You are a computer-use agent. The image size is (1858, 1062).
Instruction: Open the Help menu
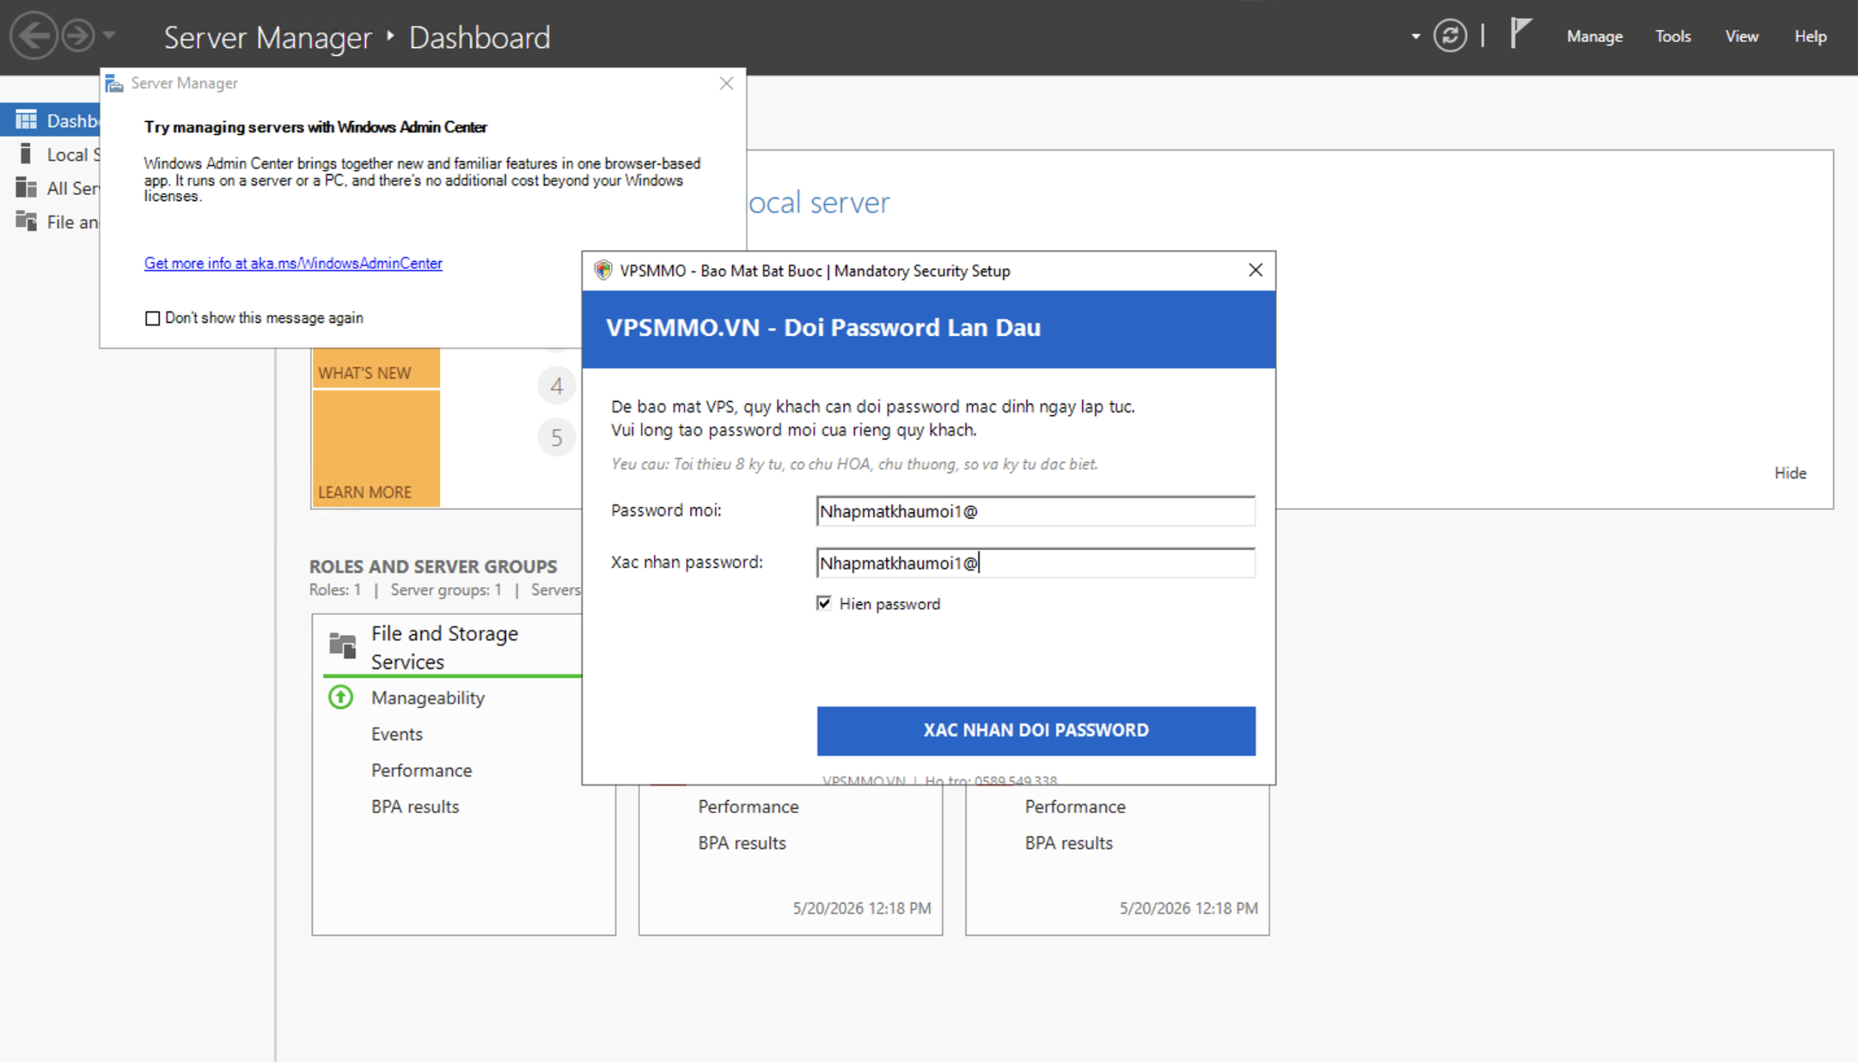point(1810,36)
